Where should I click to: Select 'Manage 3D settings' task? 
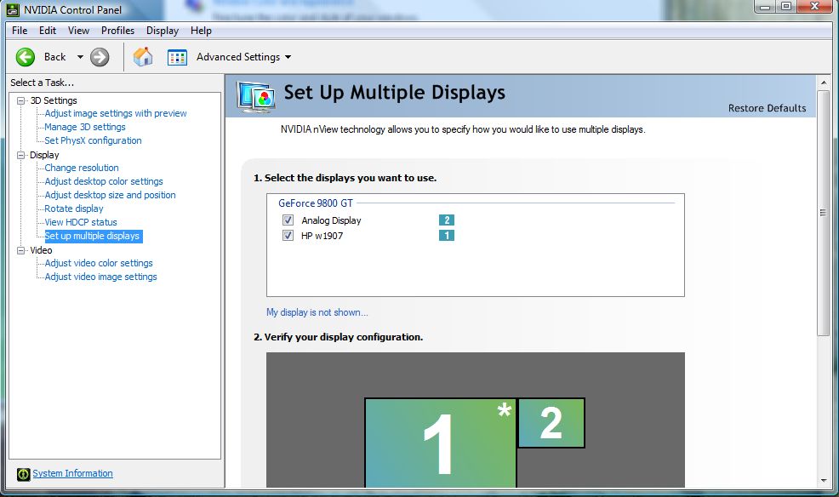click(x=85, y=127)
